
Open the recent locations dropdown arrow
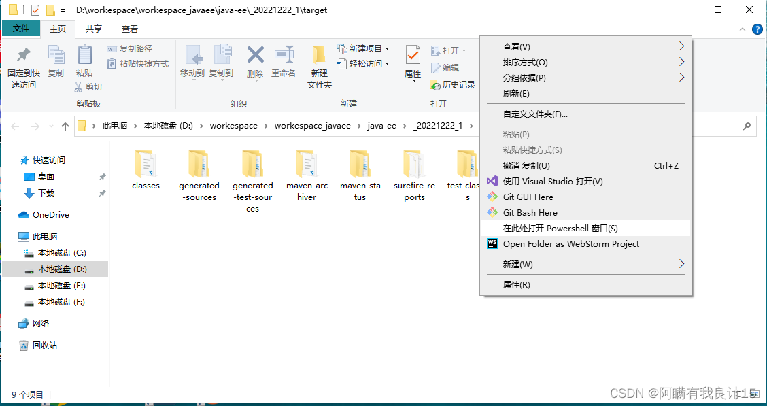[x=52, y=126]
